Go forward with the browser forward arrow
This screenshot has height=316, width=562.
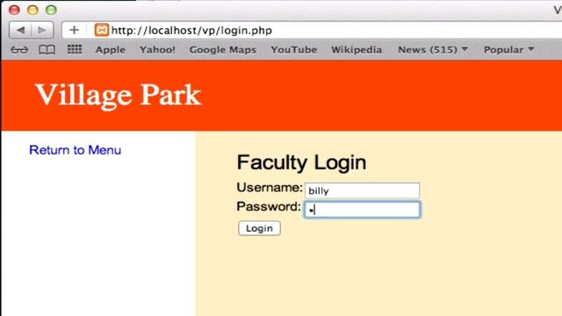coord(42,30)
